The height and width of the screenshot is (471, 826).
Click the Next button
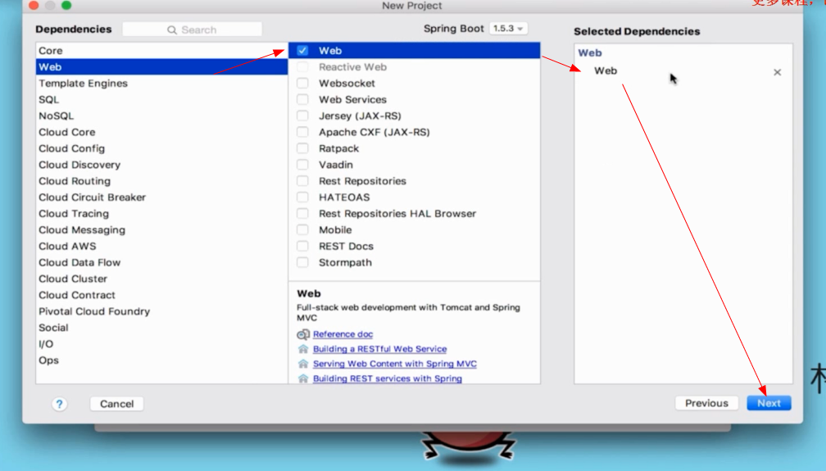769,403
